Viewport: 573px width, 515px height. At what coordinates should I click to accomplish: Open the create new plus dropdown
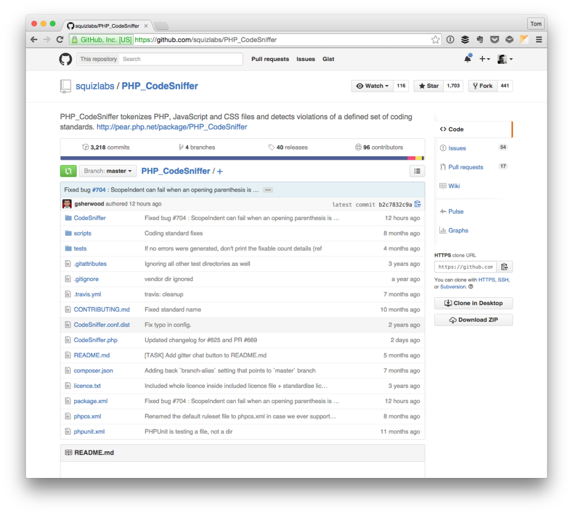click(x=485, y=59)
